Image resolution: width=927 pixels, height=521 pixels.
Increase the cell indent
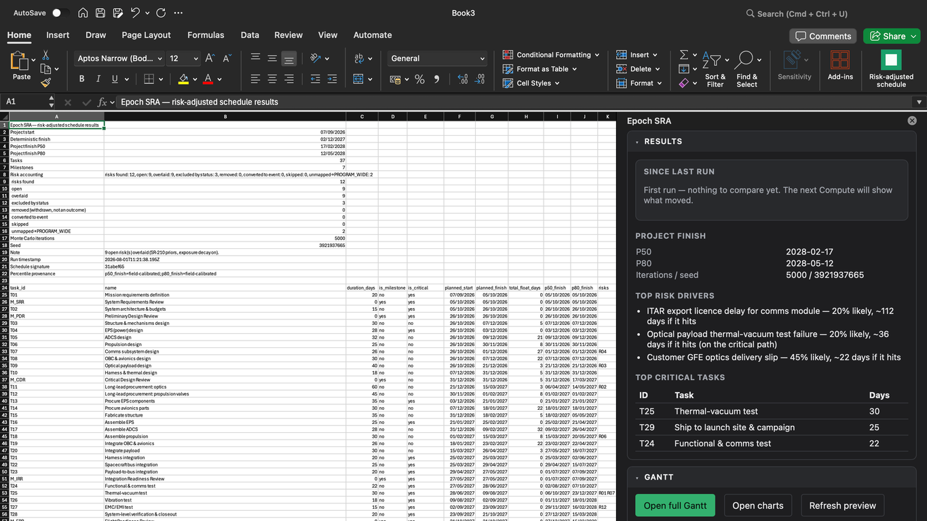pyautogui.click(x=332, y=79)
